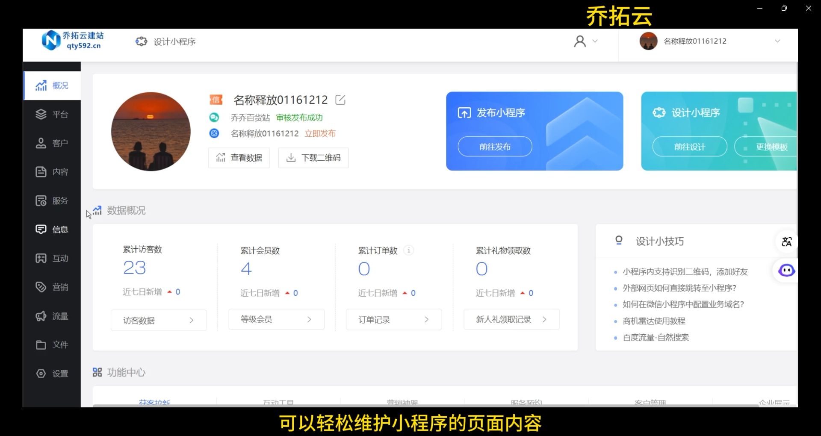Click the user profile icon in header
The height and width of the screenshot is (436, 821).
pyautogui.click(x=580, y=41)
